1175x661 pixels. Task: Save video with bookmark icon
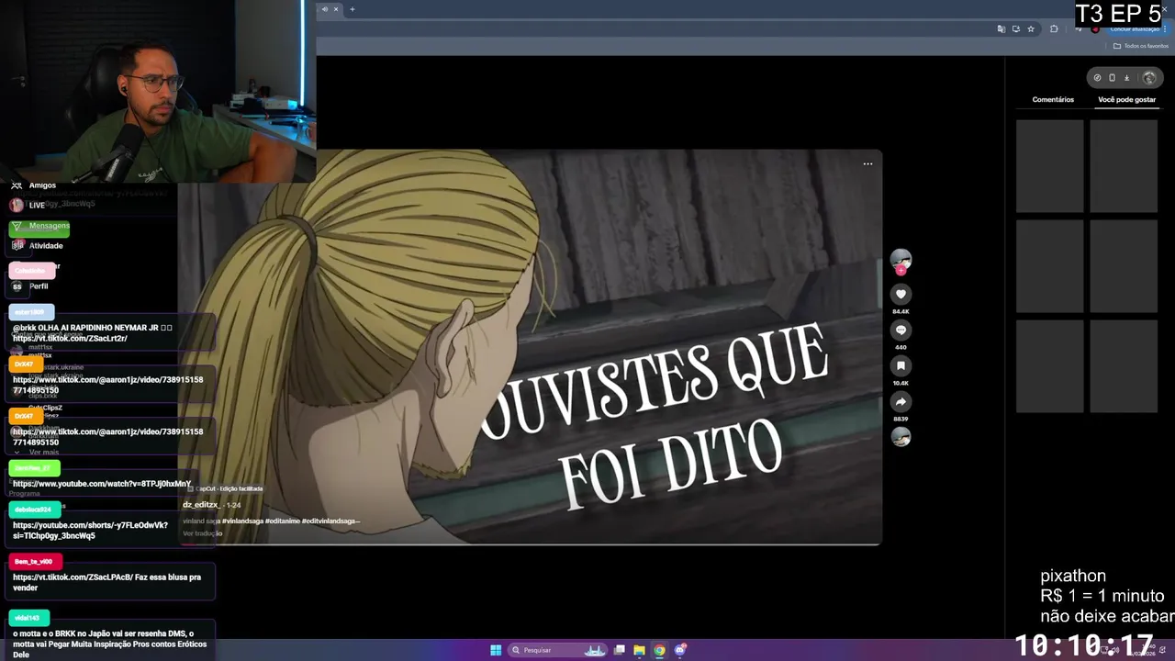pyautogui.click(x=901, y=365)
